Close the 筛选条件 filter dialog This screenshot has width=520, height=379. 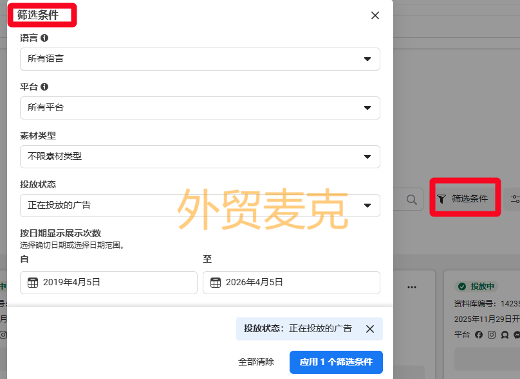click(x=375, y=15)
